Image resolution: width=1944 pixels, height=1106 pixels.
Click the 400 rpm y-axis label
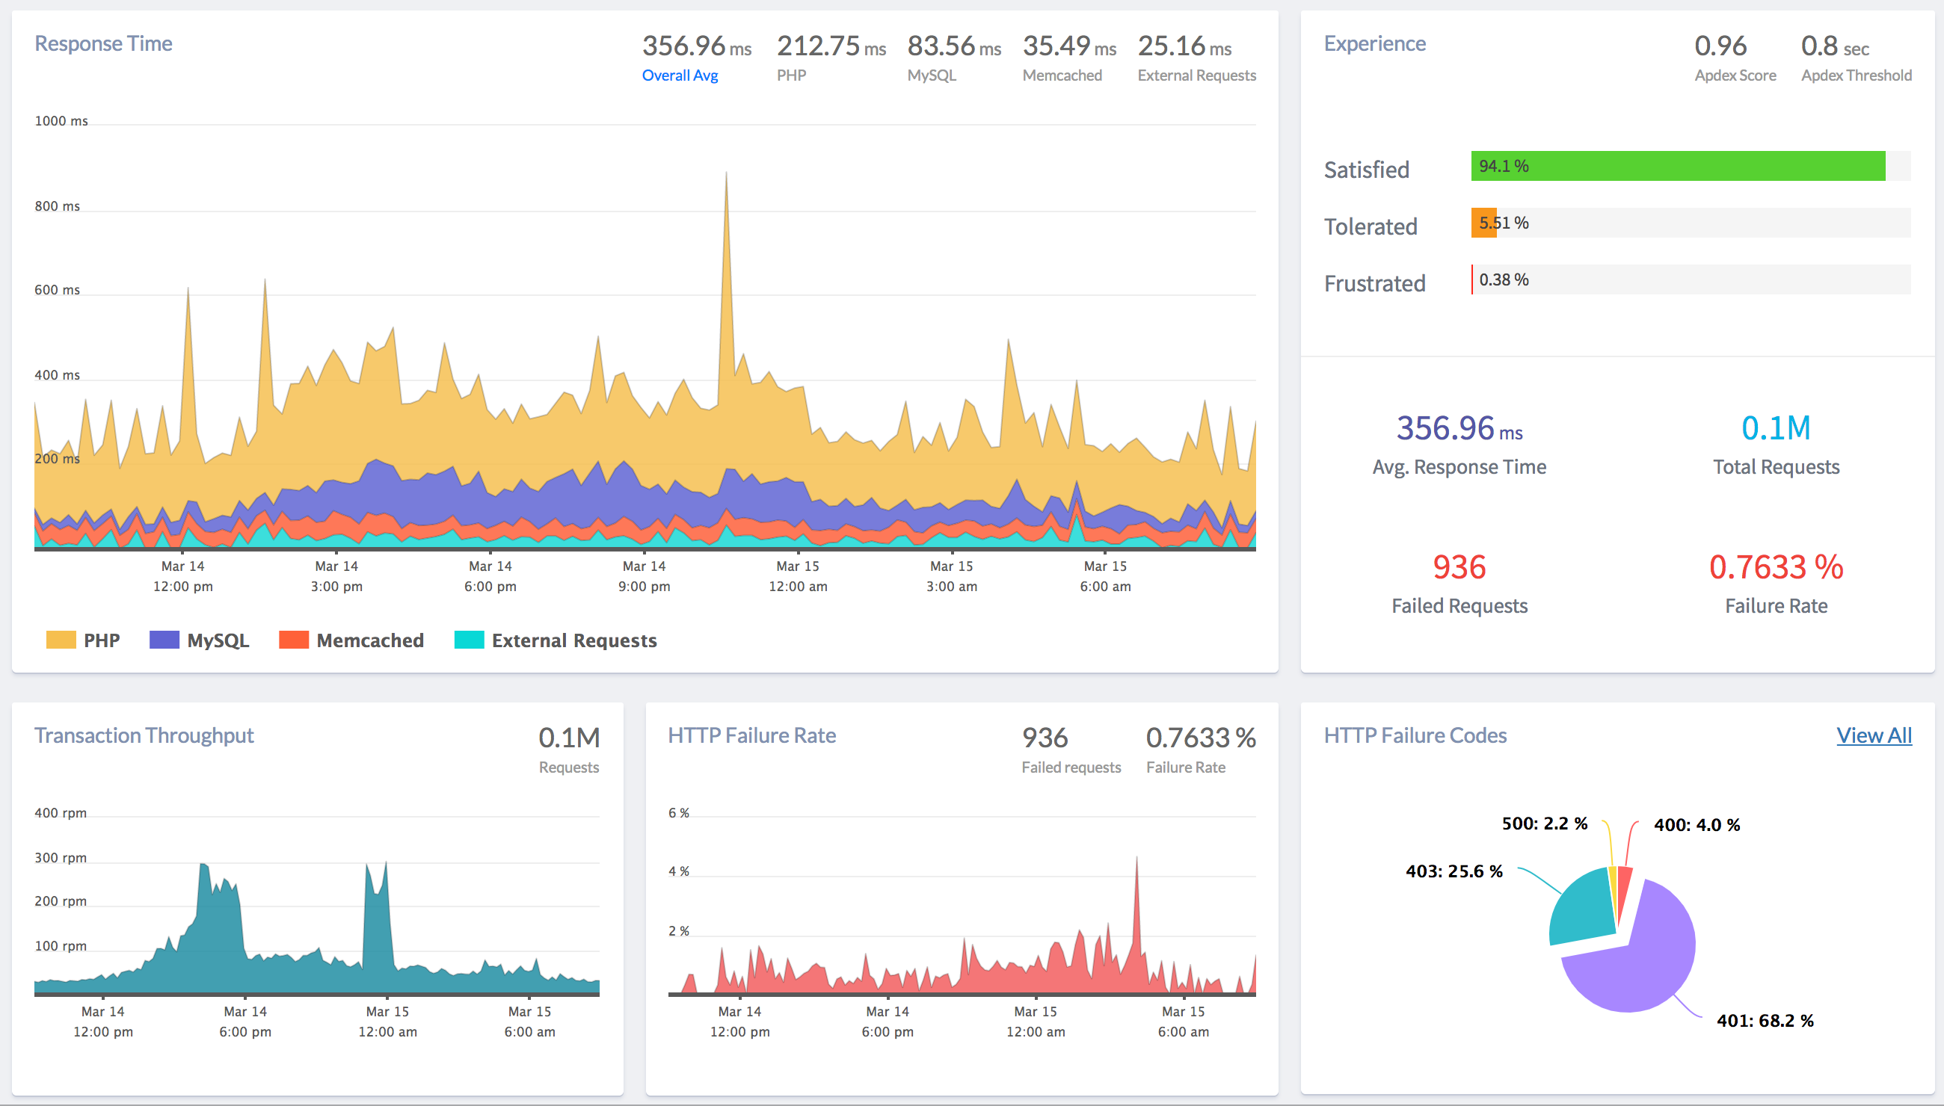click(x=61, y=813)
